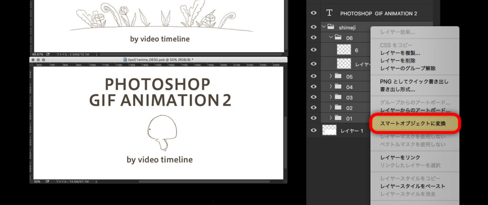Select PNG としてクイック書き出し
This screenshot has width=488, height=205.
[x=414, y=82]
